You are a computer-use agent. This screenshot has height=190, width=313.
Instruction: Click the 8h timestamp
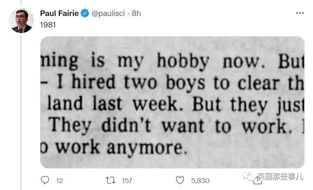pos(136,14)
